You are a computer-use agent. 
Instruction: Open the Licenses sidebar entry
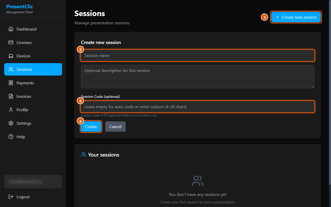click(x=33, y=42)
